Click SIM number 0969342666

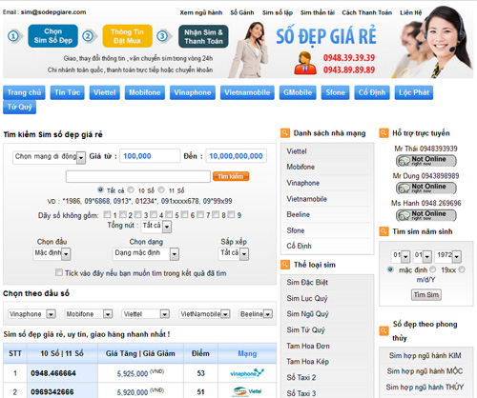coord(52,392)
